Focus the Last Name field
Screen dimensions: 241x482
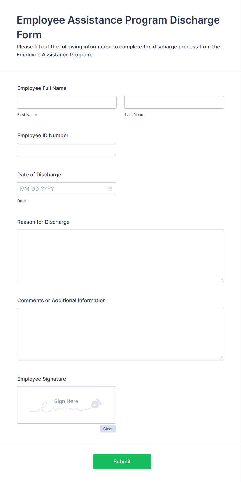point(174,102)
